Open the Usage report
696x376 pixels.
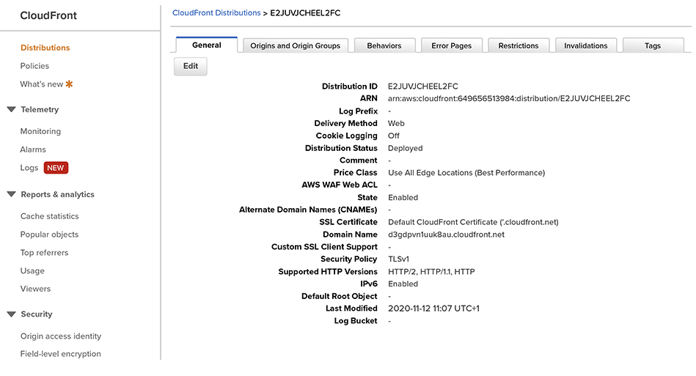coord(32,270)
